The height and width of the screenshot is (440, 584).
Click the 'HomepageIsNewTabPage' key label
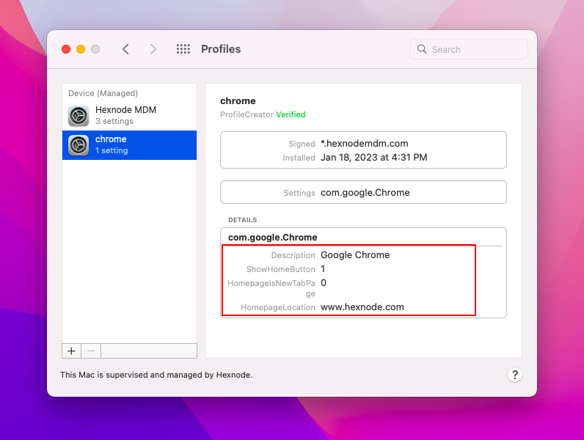[271, 288]
